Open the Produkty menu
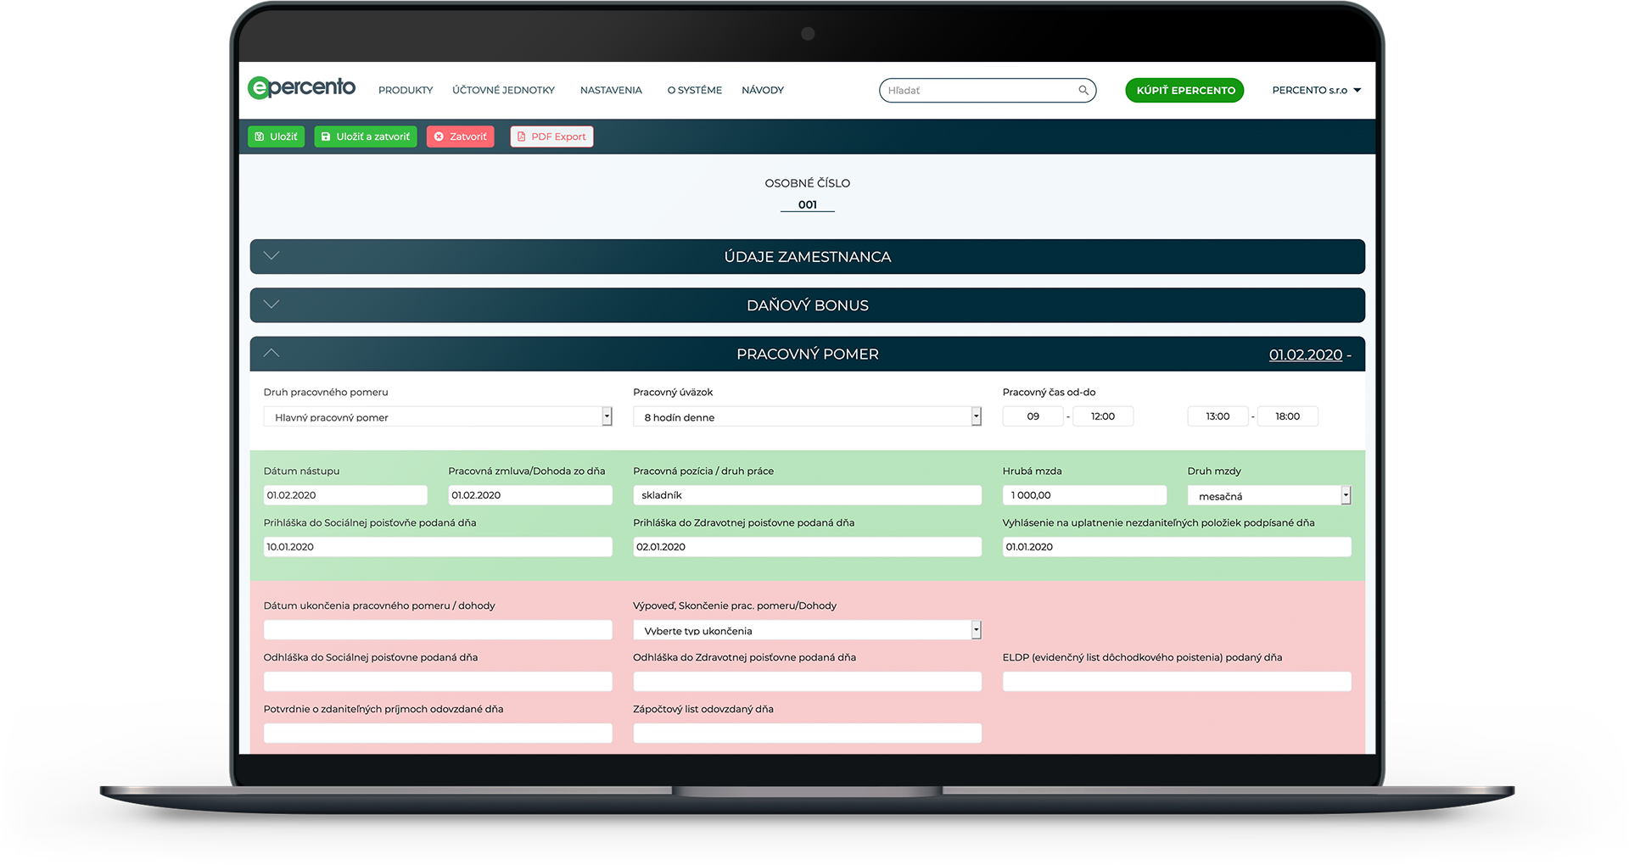 coord(406,90)
